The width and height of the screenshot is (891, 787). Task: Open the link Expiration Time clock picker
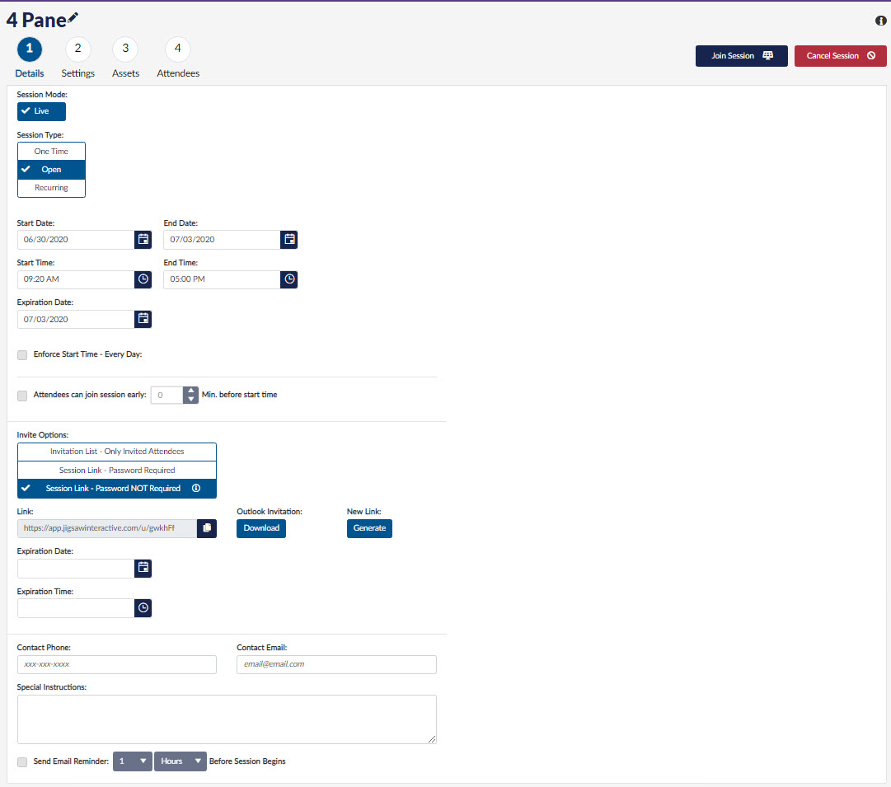pos(143,608)
